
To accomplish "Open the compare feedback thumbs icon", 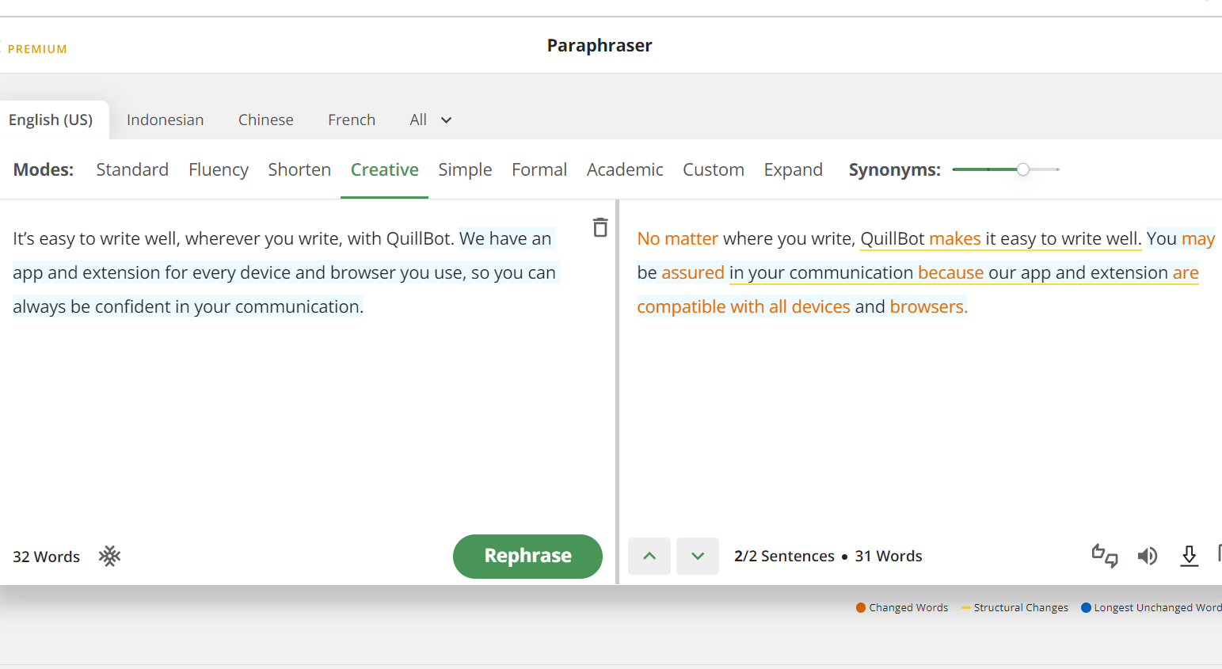I will [1104, 556].
